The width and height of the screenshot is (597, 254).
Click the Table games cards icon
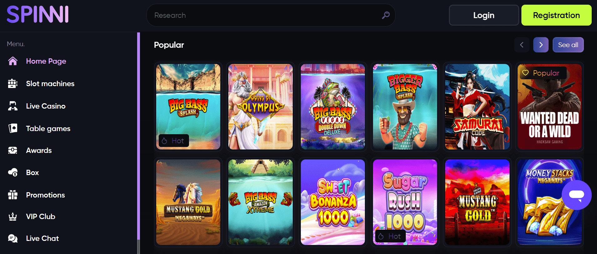(13, 128)
